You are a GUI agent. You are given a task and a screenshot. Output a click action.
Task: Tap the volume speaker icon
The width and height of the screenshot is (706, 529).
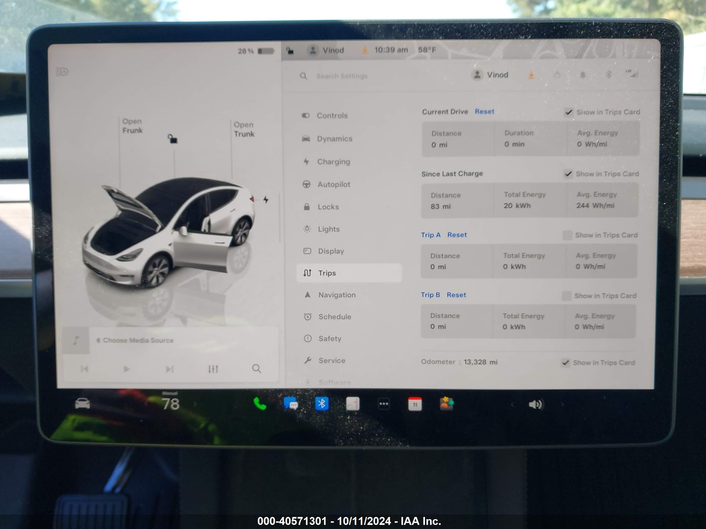(536, 405)
